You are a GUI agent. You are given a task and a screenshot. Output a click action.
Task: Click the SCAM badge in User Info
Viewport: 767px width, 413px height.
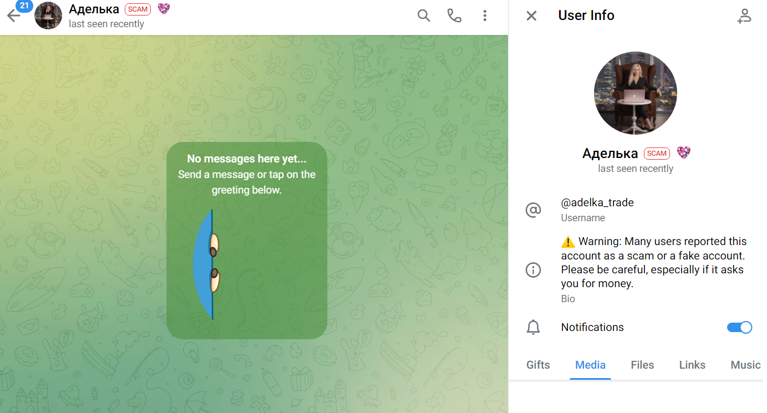[x=657, y=154]
